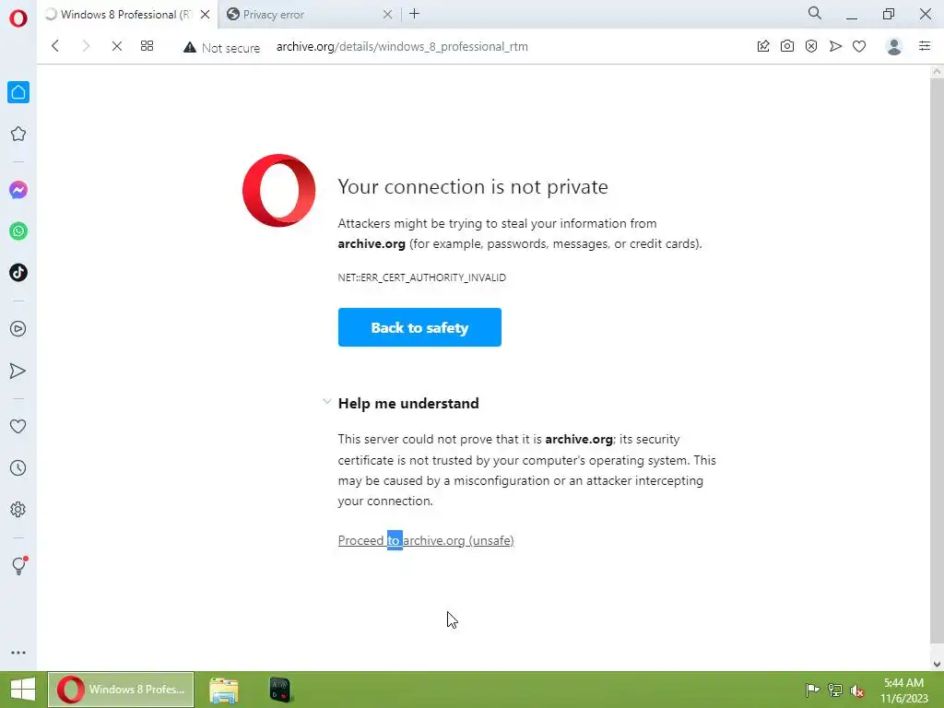Open the network tray icon
Screen dimensions: 944x708
[835, 690]
